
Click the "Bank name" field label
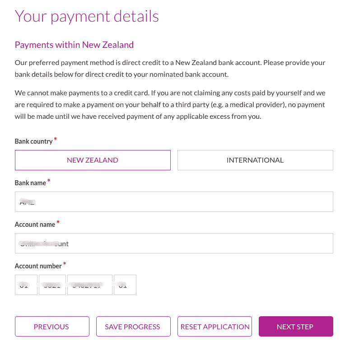[30, 183]
